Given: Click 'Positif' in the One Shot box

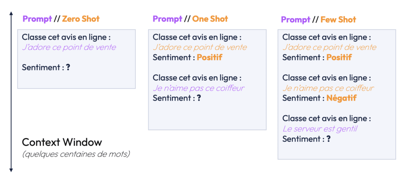Looking at the screenshot, I should coord(209,57).
